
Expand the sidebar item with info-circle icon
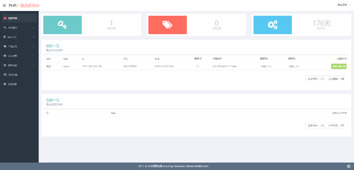19,56
